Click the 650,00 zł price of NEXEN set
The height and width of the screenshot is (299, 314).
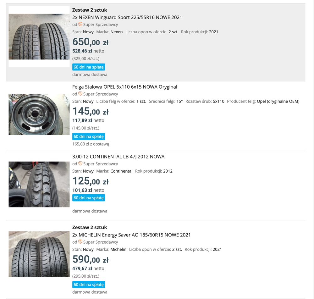[x=90, y=42]
